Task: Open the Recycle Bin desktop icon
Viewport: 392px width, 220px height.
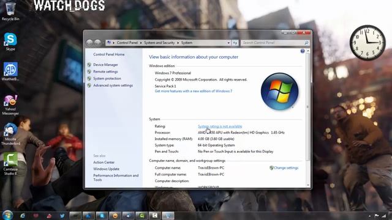Action: click(10, 11)
